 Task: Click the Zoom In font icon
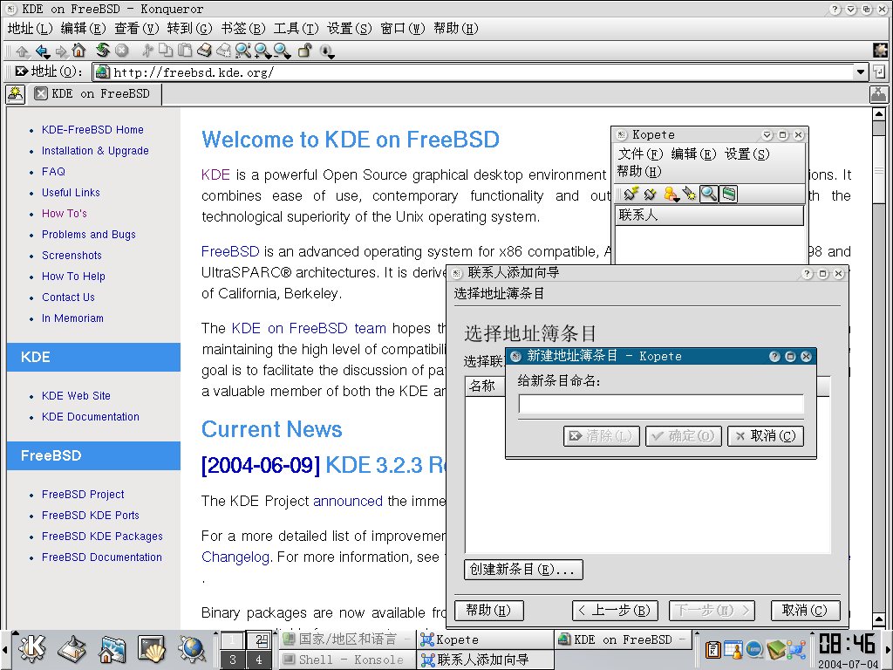tap(262, 51)
